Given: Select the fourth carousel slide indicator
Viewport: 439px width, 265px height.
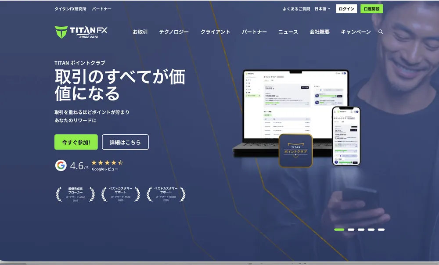Looking at the screenshot, I should (x=371, y=229).
